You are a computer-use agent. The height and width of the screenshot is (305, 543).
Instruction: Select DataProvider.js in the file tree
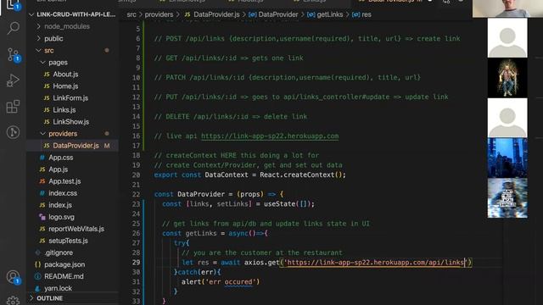[x=73, y=146]
